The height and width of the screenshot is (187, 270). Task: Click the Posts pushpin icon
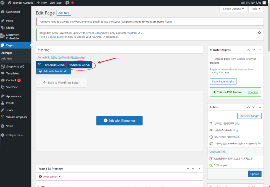click(x=3, y=21)
